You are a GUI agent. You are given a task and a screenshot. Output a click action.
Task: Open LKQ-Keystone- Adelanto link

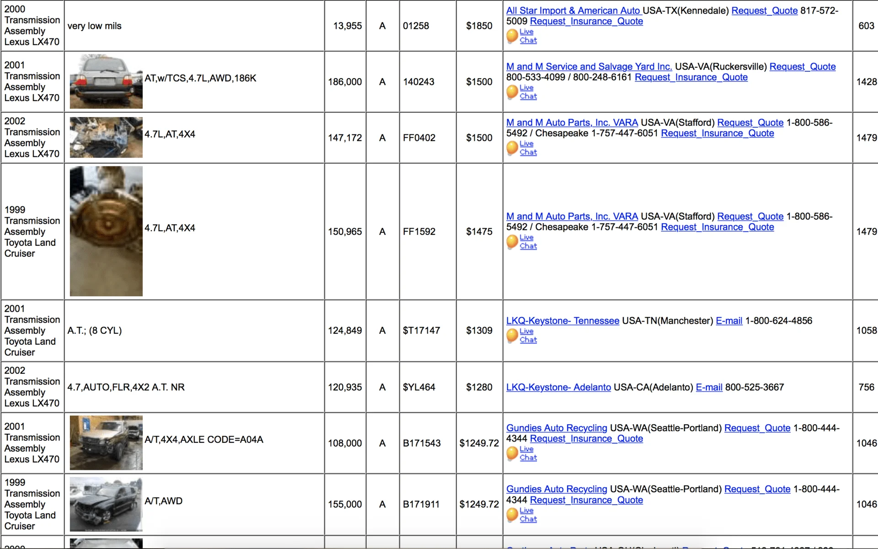[x=558, y=387]
